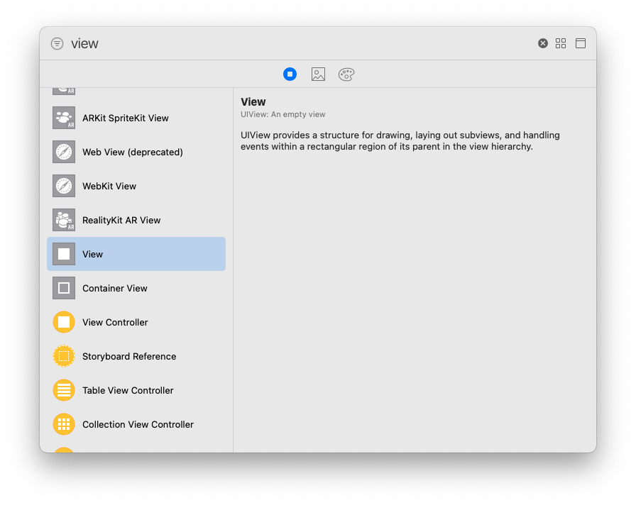Screen dimensions: 636x505
Task: Choose the Storyboard Reference label
Action: click(x=129, y=356)
